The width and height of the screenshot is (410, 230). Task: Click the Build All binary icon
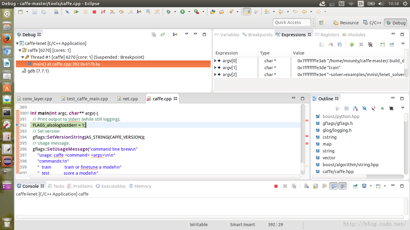56,12
